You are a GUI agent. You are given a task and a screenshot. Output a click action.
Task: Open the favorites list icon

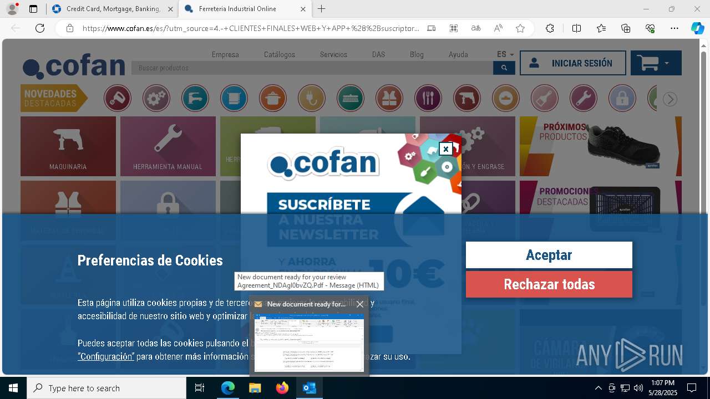click(601, 28)
